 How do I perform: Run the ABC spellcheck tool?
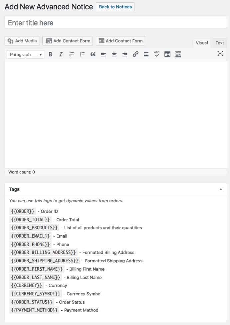click(157, 54)
